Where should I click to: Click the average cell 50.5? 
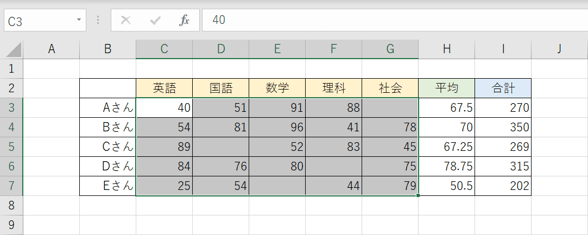click(x=447, y=186)
